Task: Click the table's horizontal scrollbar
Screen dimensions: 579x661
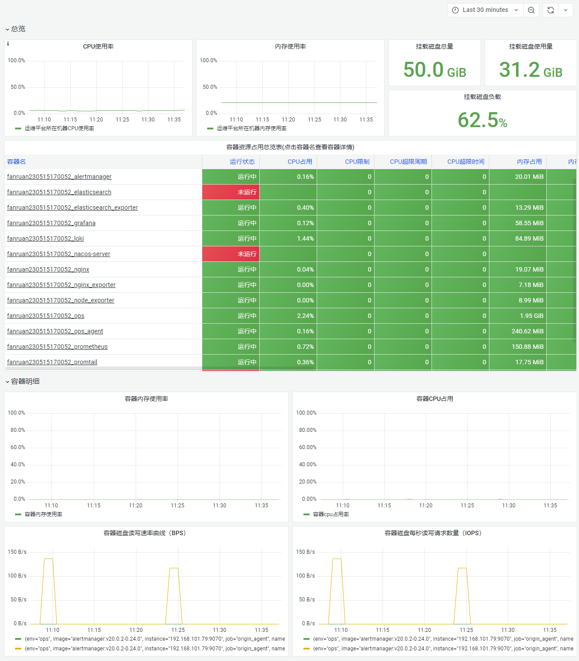Action: 159,368
